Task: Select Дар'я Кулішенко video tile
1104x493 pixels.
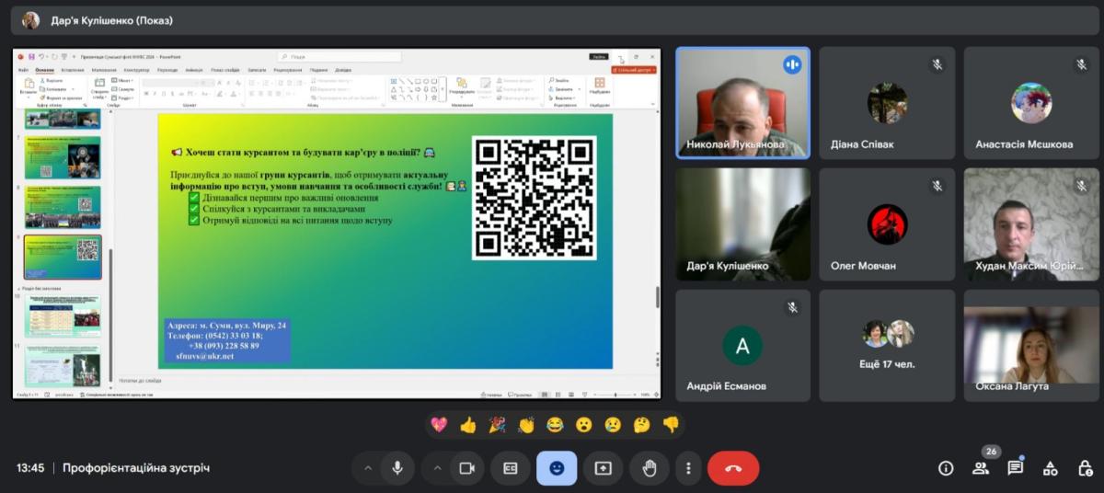Action: click(743, 224)
